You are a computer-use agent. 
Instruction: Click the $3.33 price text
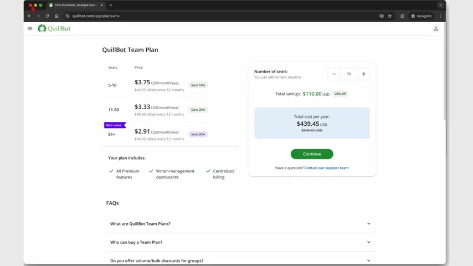pyautogui.click(x=142, y=107)
